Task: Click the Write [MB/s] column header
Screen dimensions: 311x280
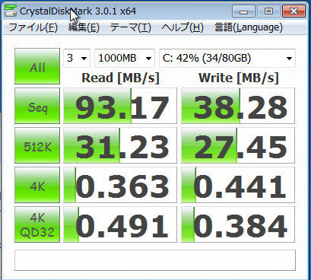Action: pyautogui.click(x=239, y=78)
